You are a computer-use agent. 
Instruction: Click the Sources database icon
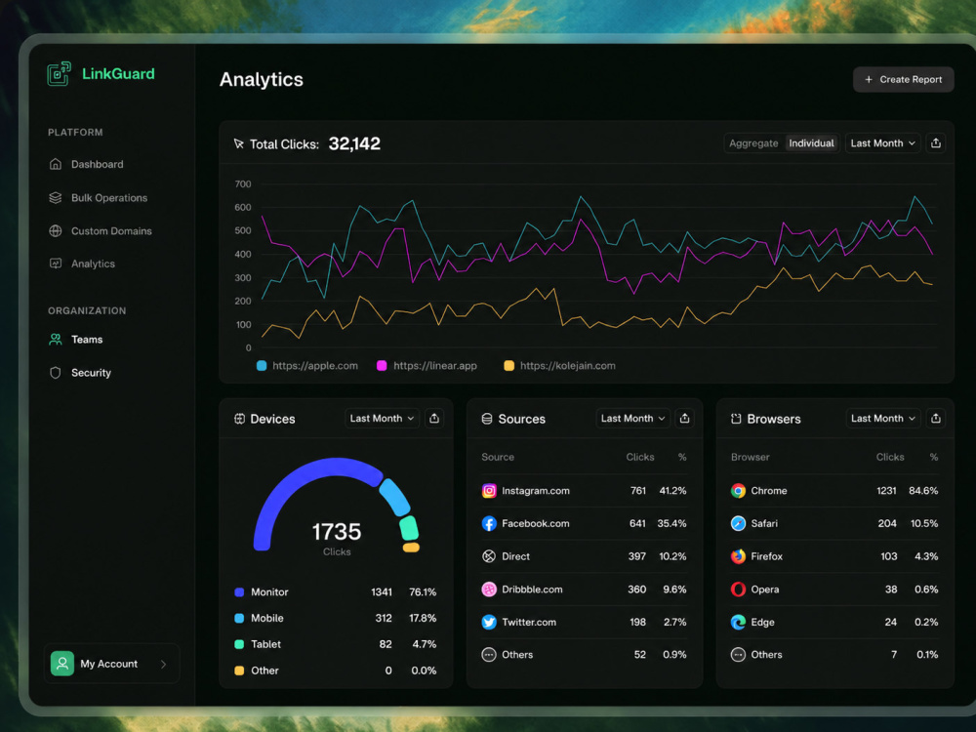tap(487, 419)
